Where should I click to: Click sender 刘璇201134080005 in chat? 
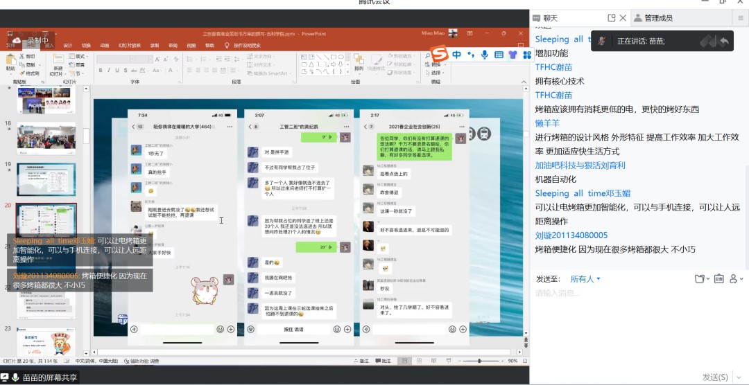click(x=571, y=235)
